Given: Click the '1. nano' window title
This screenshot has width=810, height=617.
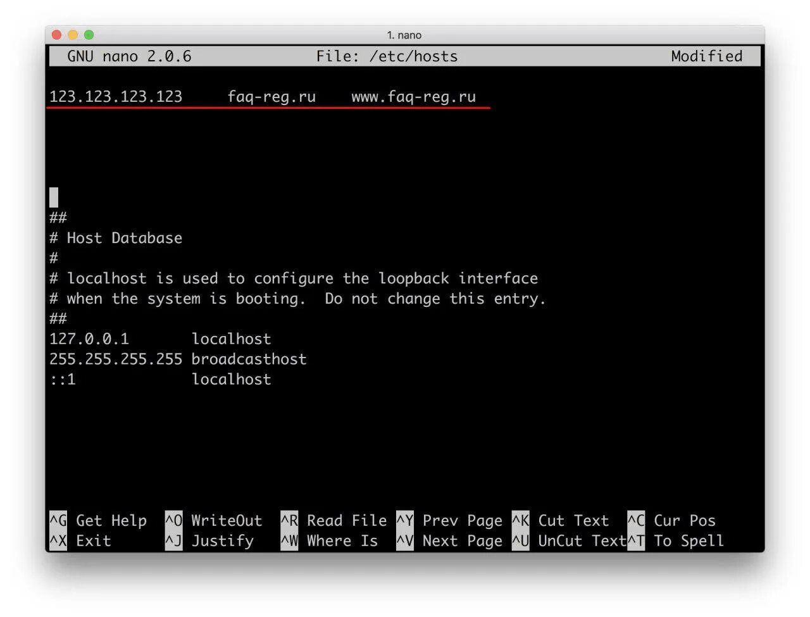Looking at the screenshot, I should (x=404, y=35).
